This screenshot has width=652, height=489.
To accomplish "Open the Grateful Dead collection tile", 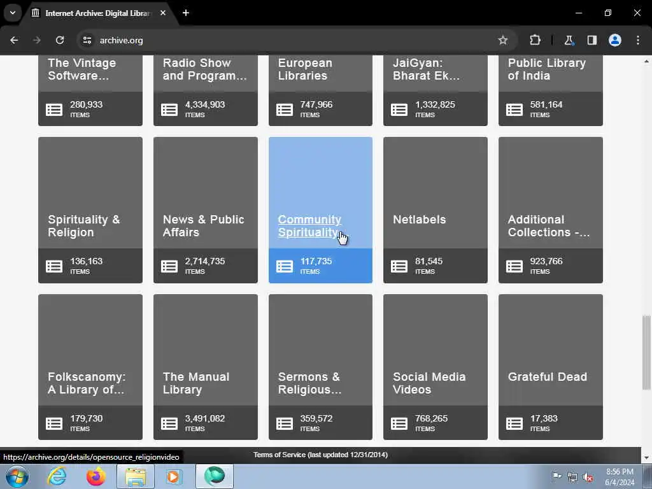I will [551, 367].
